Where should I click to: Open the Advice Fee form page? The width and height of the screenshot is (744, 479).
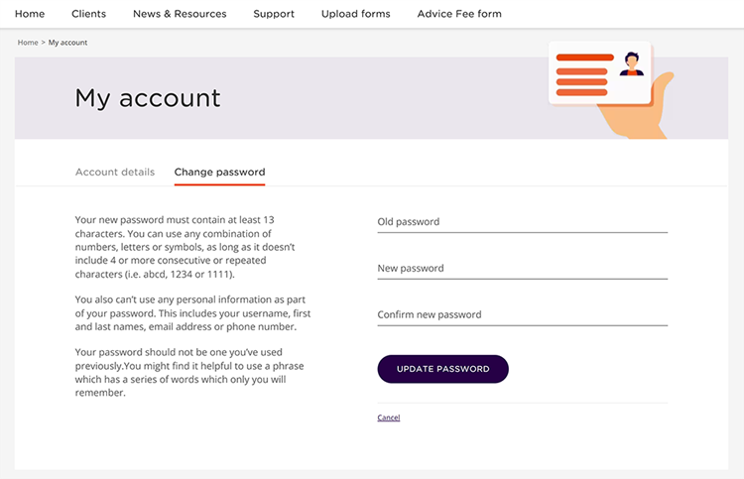459,14
